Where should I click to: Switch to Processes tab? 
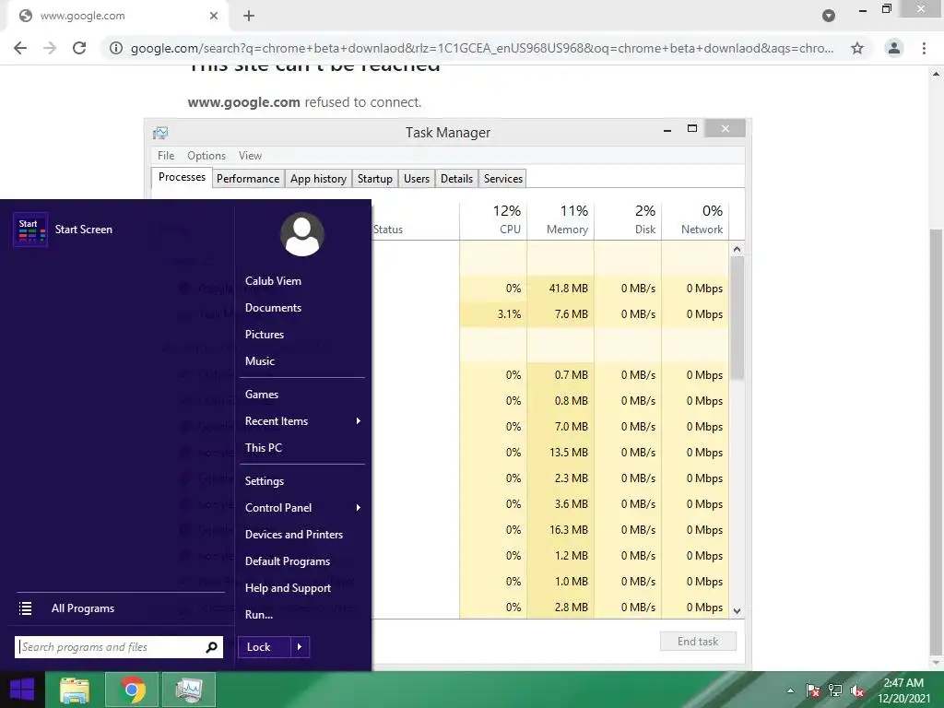(182, 177)
